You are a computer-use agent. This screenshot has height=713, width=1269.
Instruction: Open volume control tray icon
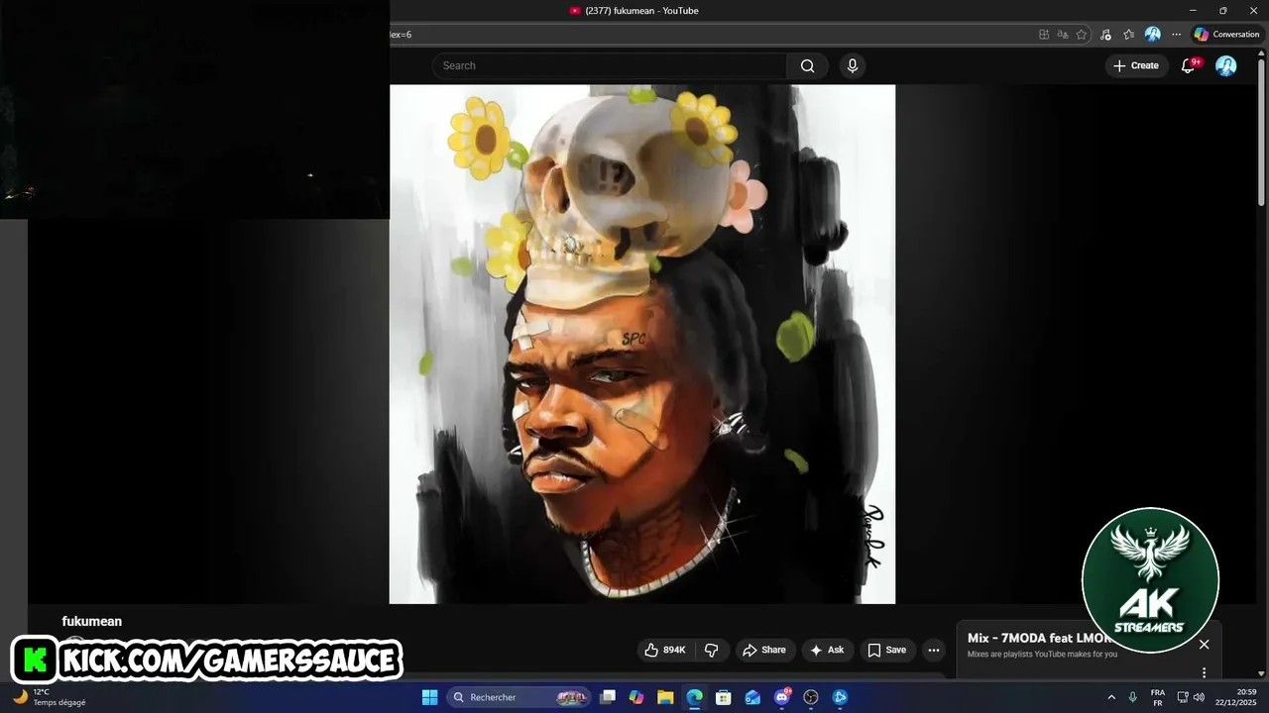pos(1199,697)
